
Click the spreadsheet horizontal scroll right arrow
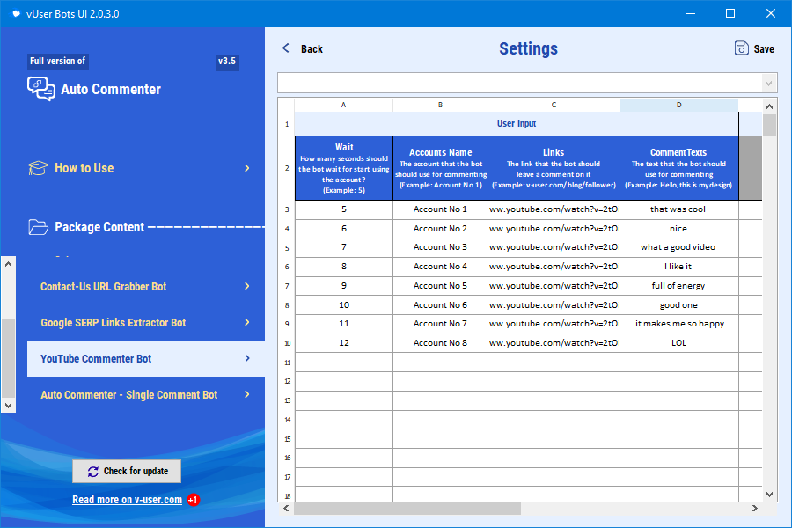755,509
